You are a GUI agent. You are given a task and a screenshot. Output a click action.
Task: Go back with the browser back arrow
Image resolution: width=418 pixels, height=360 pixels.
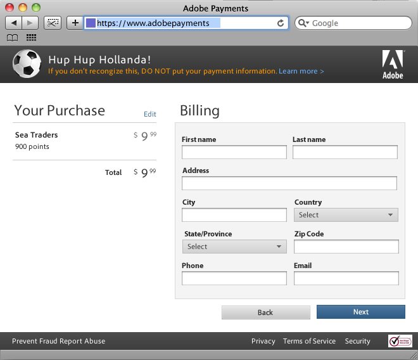13,23
